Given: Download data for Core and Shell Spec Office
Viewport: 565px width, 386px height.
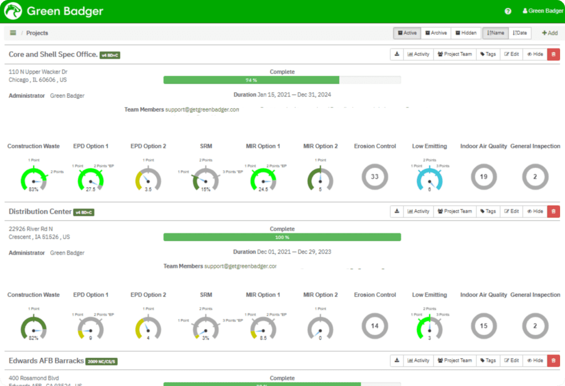Looking at the screenshot, I should pos(396,54).
